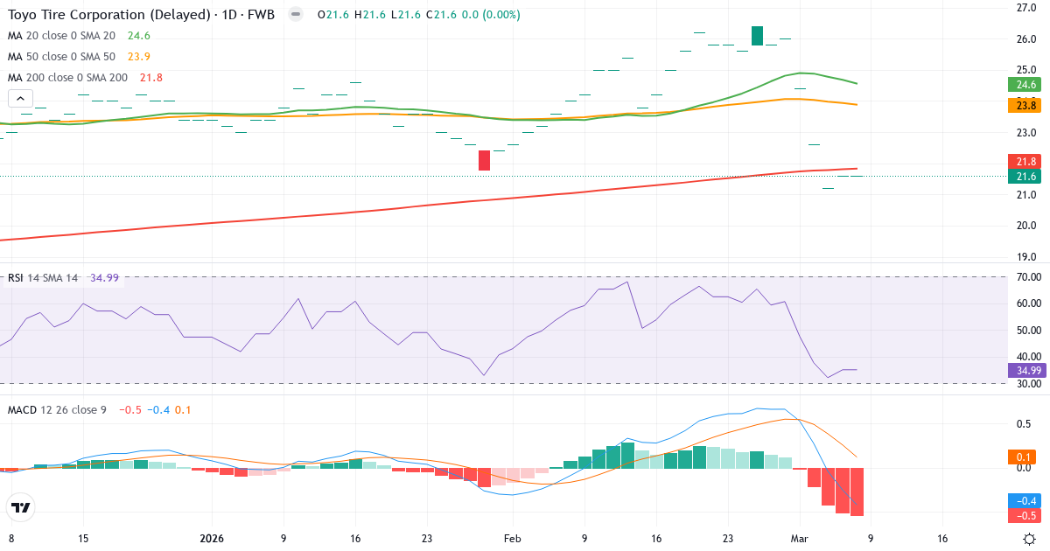The height and width of the screenshot is (551, 1050).
Task: Click the eye icon beside Toyo Tire title
Action: click(x=295, y=14)
